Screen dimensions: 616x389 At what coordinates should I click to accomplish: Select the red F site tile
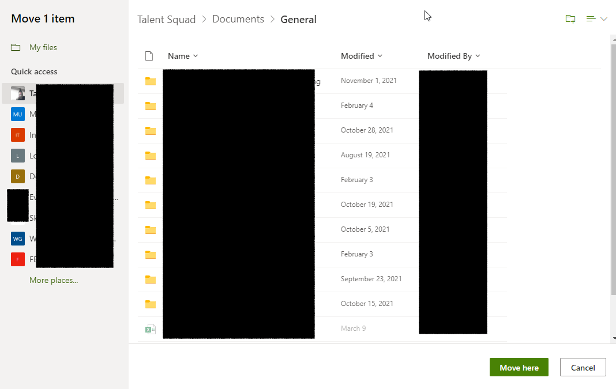point(18,259)
